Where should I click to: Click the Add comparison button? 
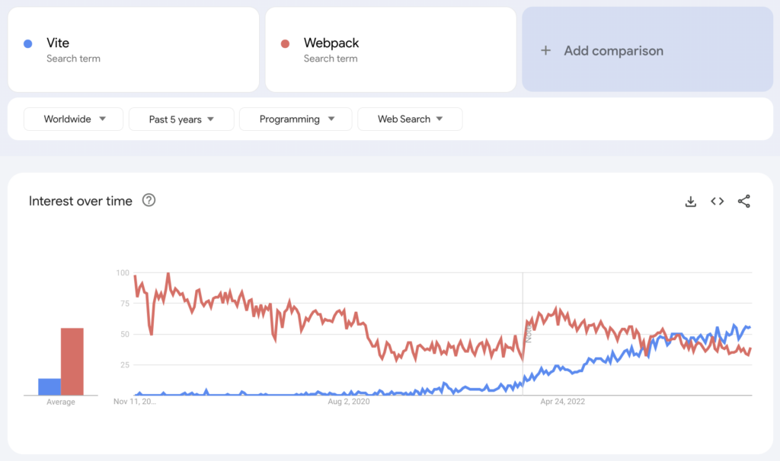[647, 50]
